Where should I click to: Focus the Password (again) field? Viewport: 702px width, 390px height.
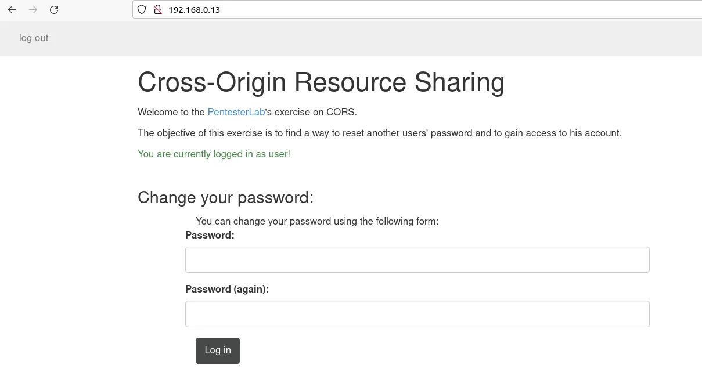[x=417, y=313]
